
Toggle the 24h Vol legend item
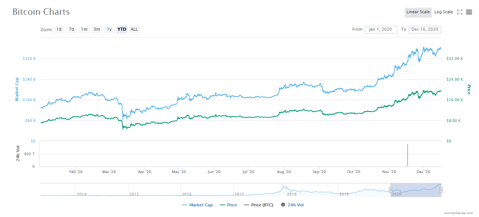pos(293,205)
